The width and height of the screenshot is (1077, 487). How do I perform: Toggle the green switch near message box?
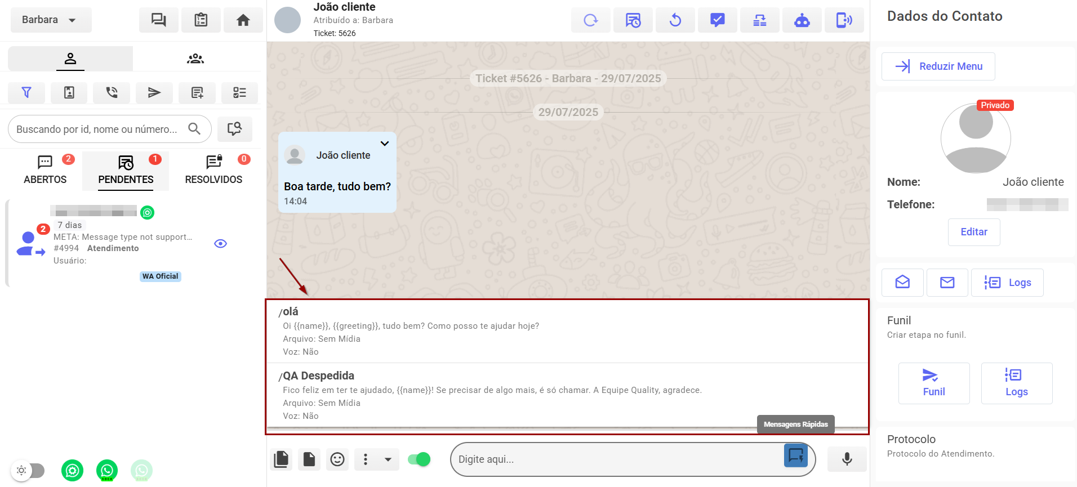click(x=419, y=459)
